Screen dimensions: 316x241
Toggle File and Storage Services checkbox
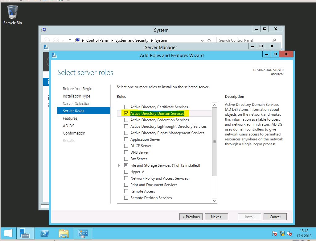[126, 165]
